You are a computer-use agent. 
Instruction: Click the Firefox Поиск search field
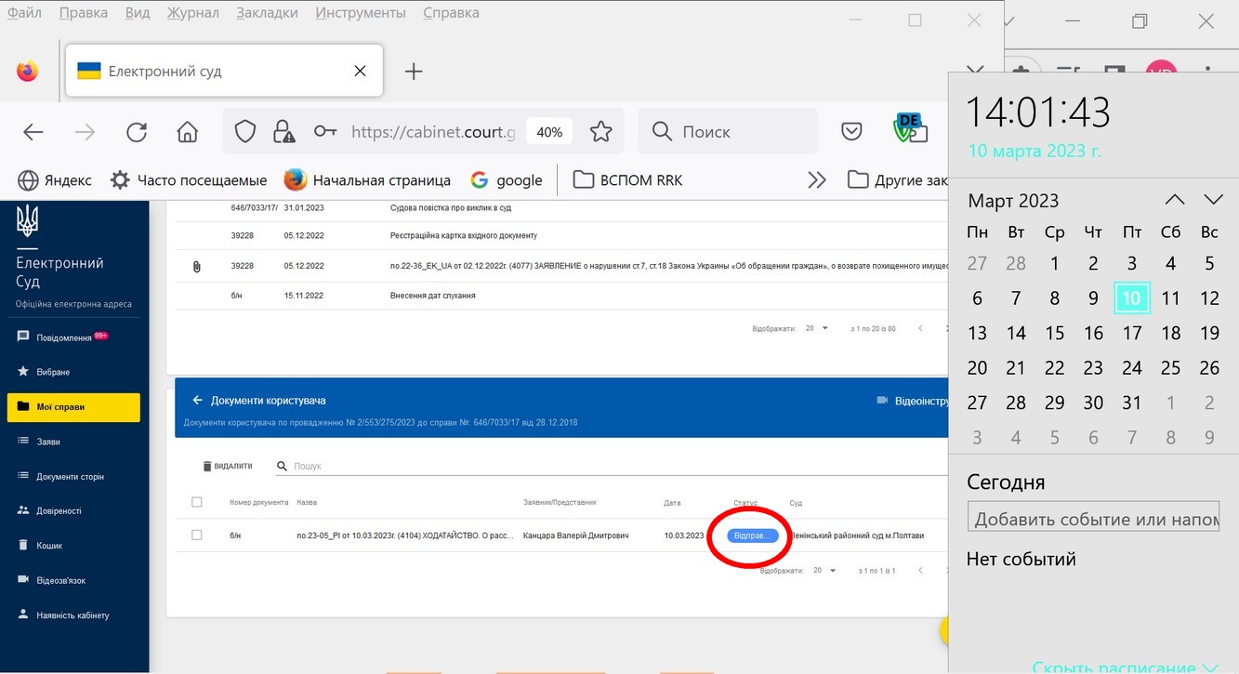pos(728,132)
